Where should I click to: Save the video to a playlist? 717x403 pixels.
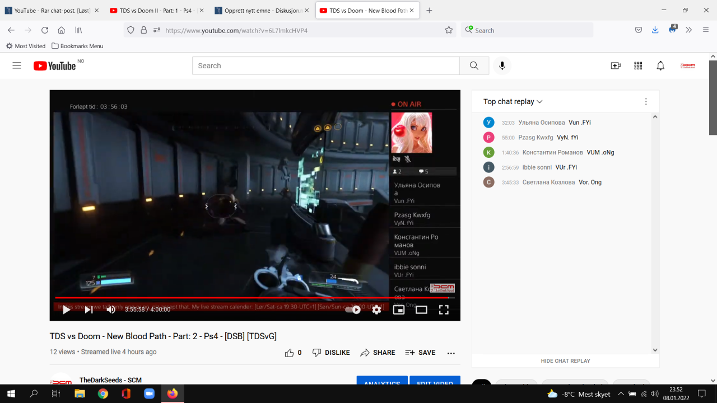click(x=420, y=353)
